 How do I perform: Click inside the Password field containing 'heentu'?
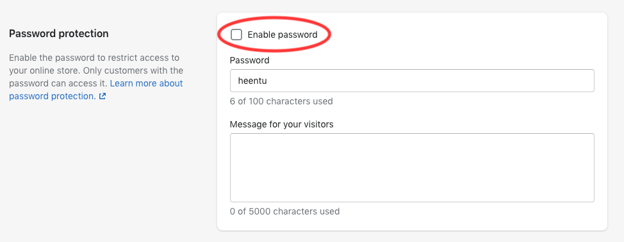click(x=412, y=81)
